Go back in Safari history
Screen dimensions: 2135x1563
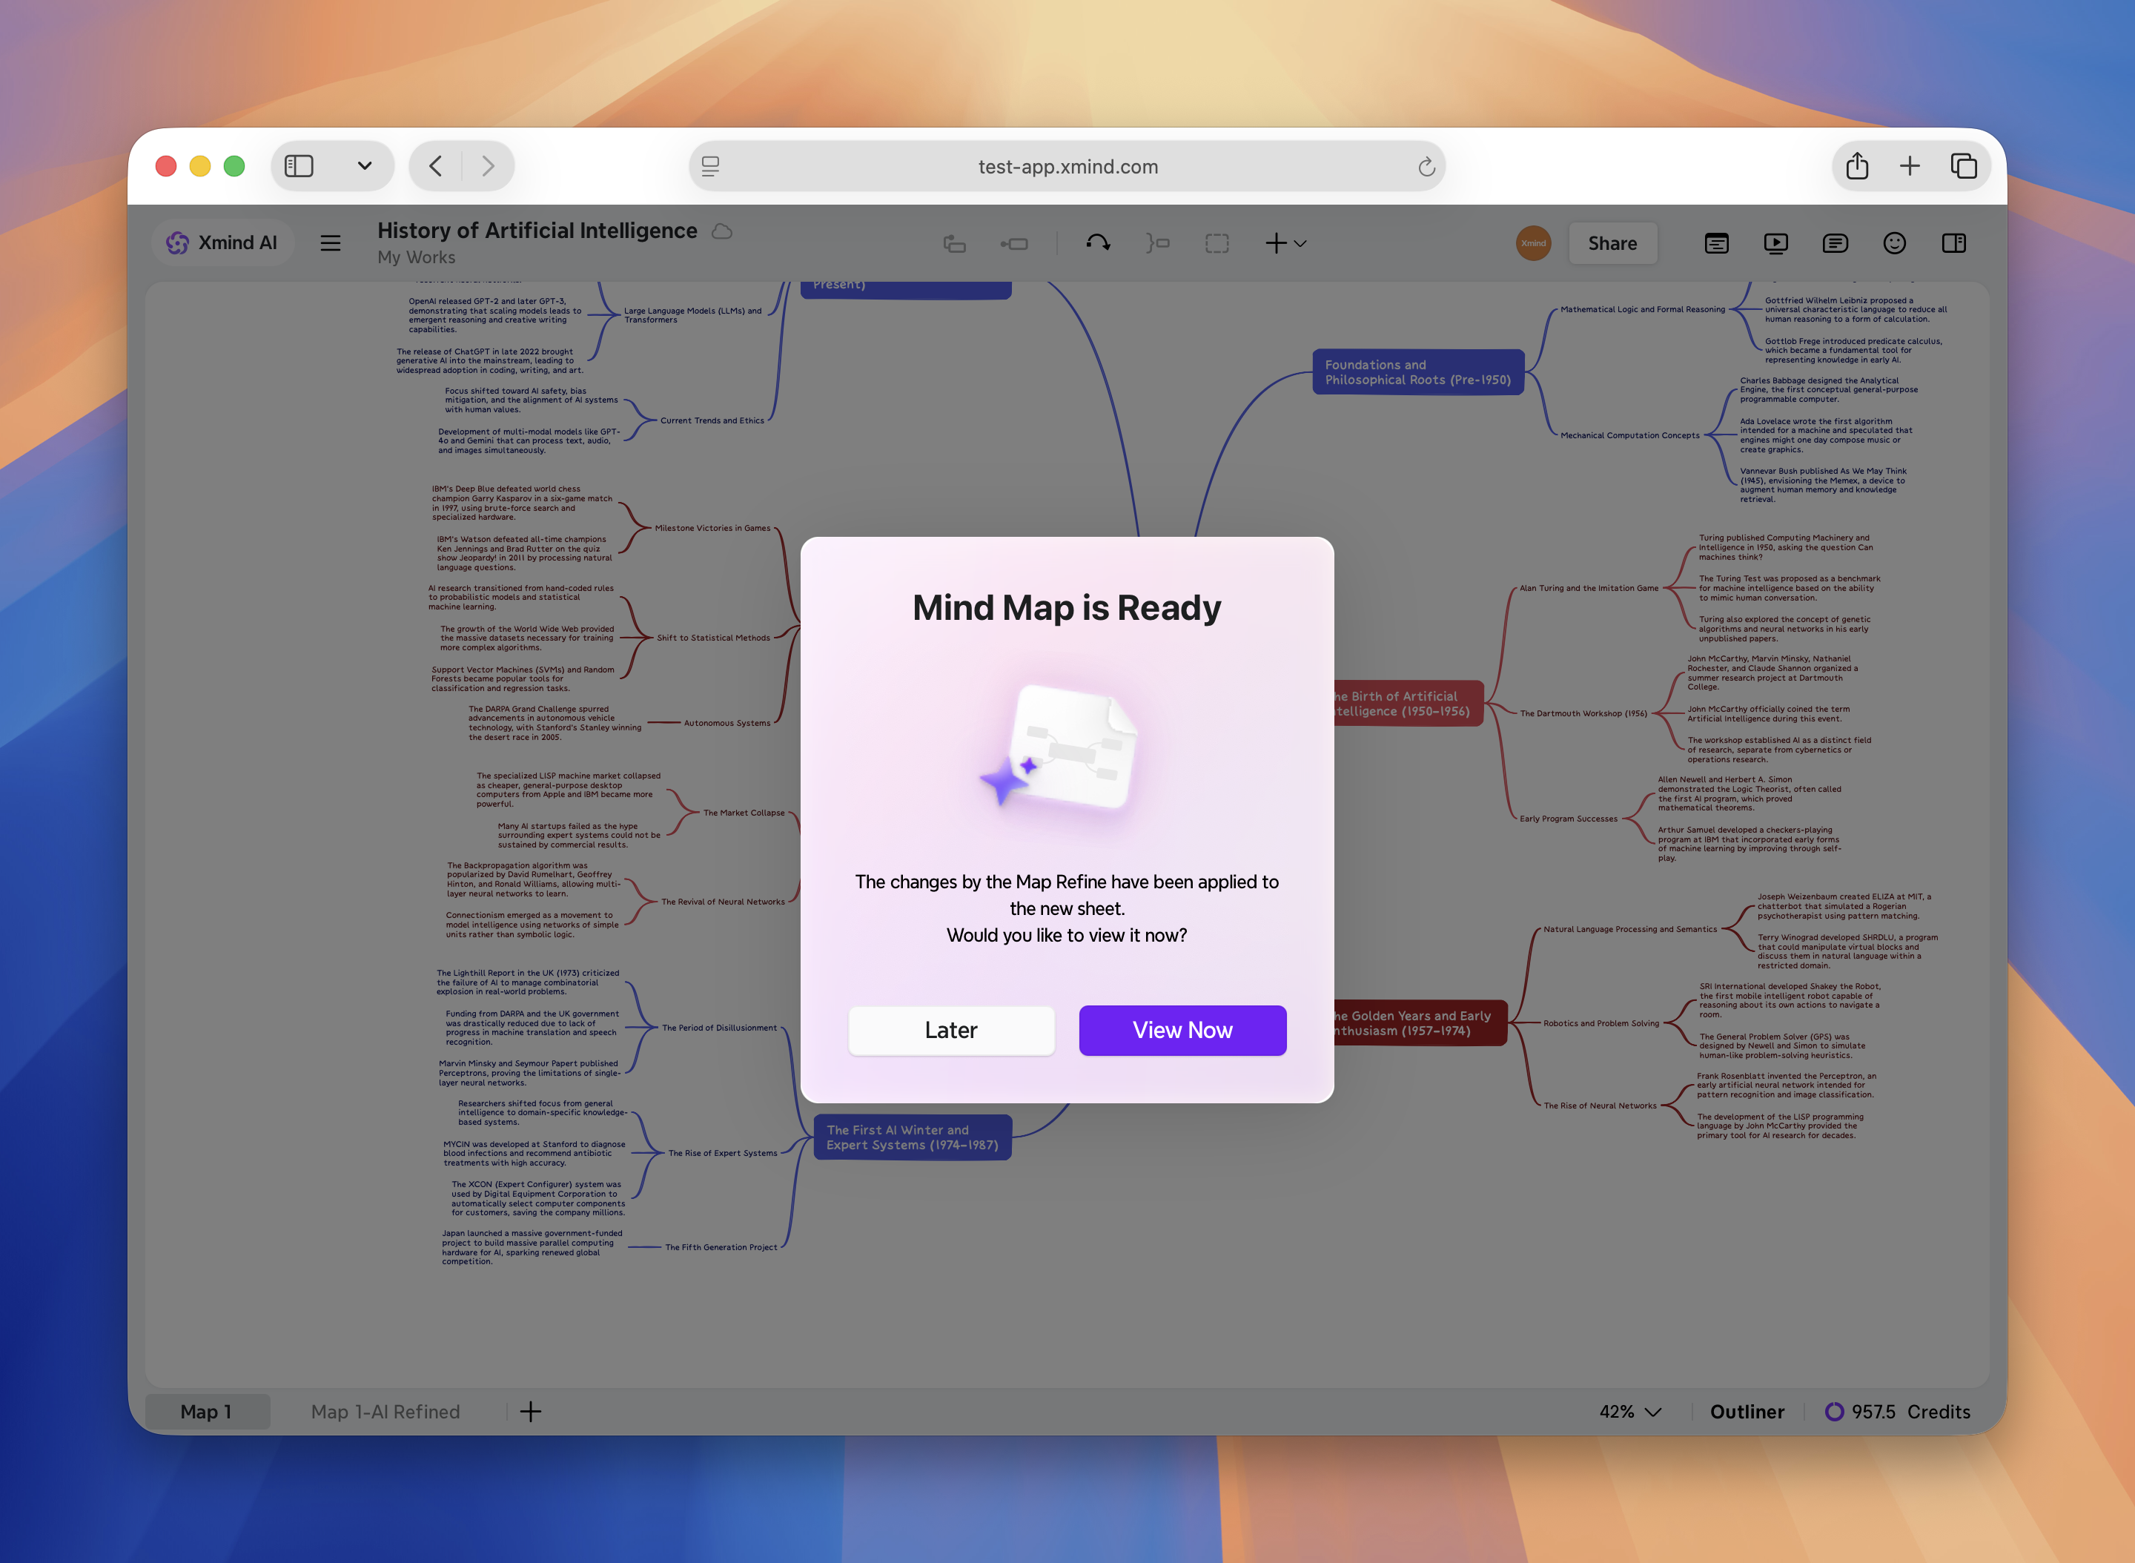pos(436,167)
